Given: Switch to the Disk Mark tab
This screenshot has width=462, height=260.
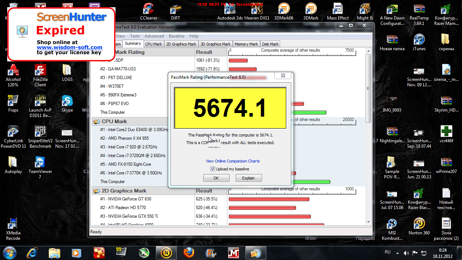Looking at the screenshot, I should click(270, 44).
